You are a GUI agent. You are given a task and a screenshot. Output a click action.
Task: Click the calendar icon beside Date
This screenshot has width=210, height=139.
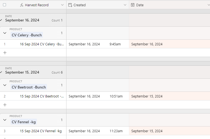[x=133, y=5]
